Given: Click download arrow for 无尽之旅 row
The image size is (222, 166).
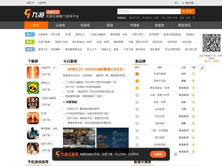Looking at the screenshot, I should pos(193,116).
